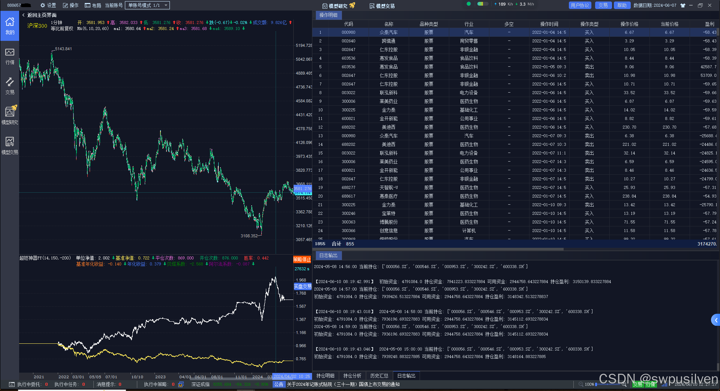Switch to the 历史汇总 tab
This screenshot has height=391, width=720.
click(379, 376)
